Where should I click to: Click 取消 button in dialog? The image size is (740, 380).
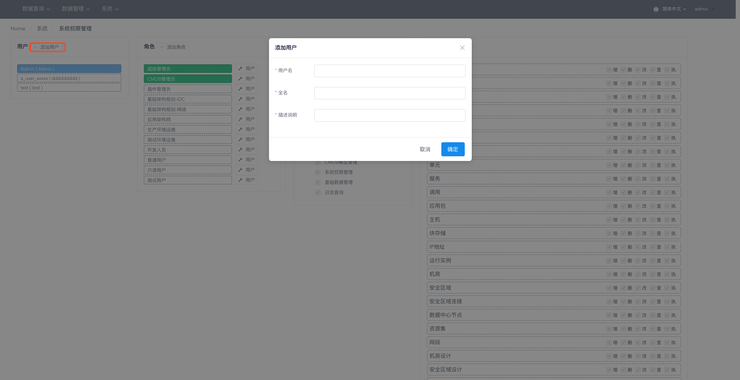point(425,149)
